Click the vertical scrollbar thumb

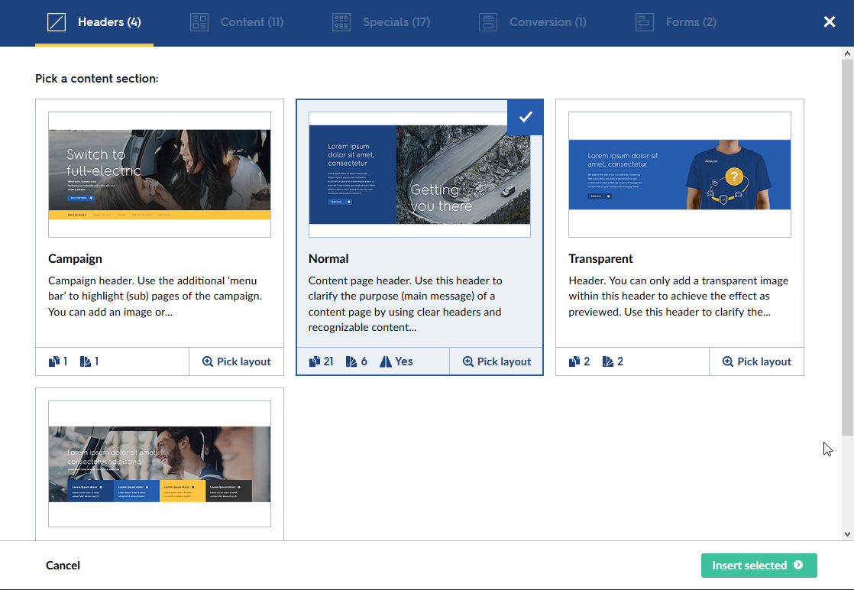[847, 248]
